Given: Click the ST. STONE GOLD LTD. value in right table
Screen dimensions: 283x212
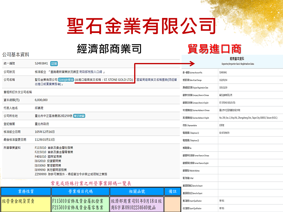Looking at the screenshot, I should tap(227, 102).
